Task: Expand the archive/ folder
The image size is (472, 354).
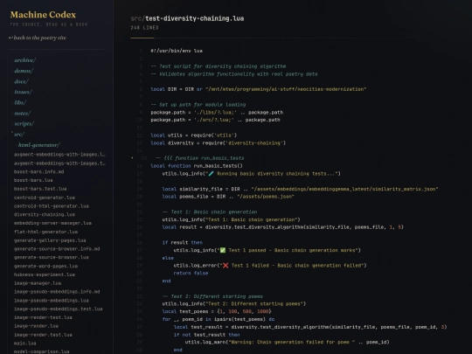Action: tap(24, 60)
